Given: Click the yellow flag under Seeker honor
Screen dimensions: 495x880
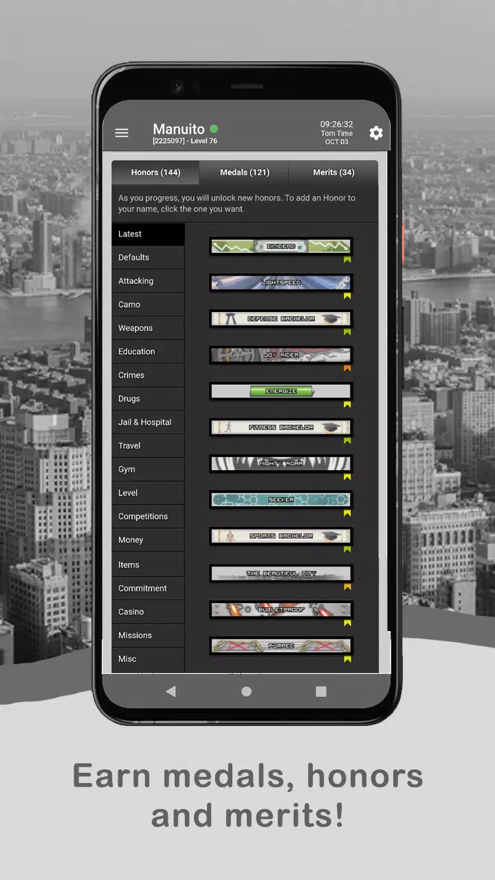Looking at the screenshot, I should [x=347, y=514].
